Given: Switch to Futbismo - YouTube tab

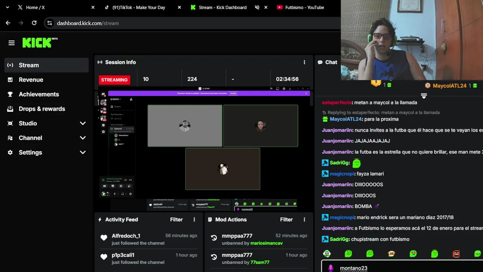Looking at the screenshot, I should pos(305,7).
